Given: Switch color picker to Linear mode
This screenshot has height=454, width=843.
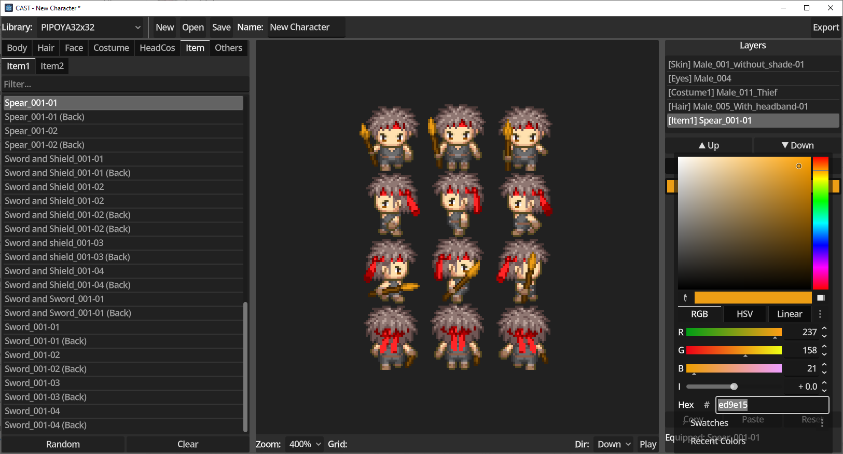Looking at the screenshot, I should coord(790,314).
